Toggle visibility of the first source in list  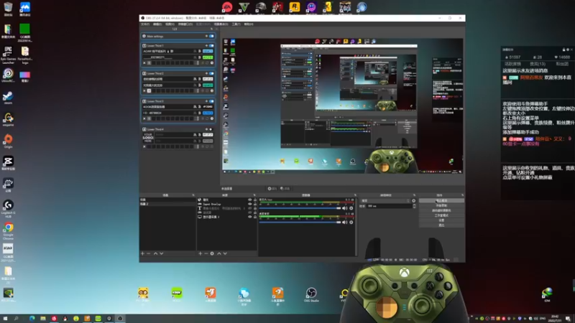(x=250, y=200)
